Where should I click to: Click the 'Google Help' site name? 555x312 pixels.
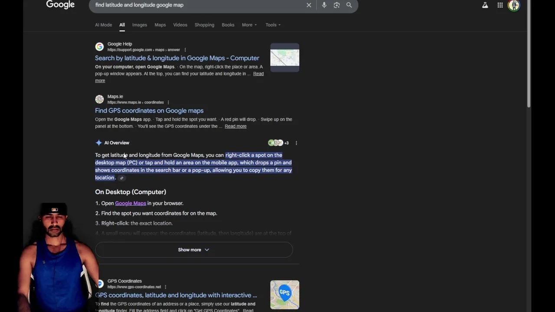pyautogui.click(x=120, y=44)
